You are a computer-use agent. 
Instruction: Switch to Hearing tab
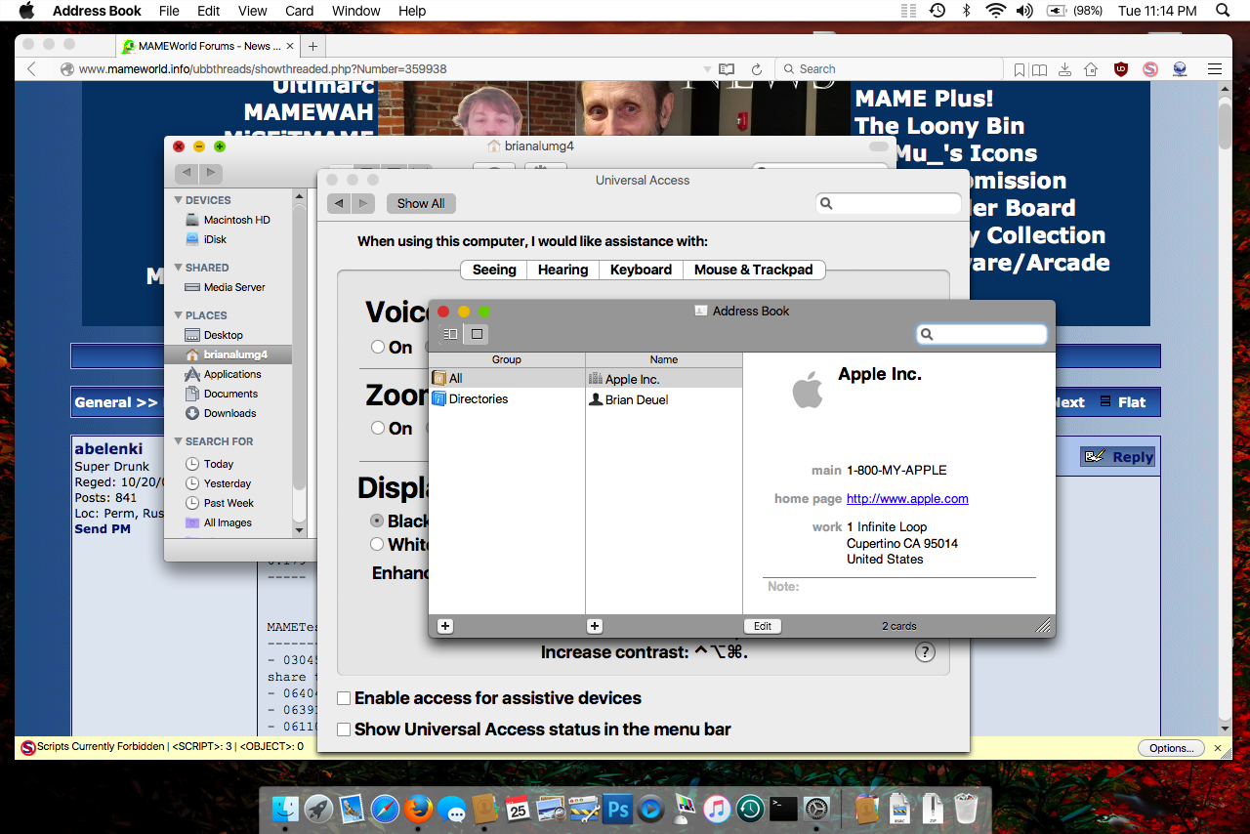(562, 270)
